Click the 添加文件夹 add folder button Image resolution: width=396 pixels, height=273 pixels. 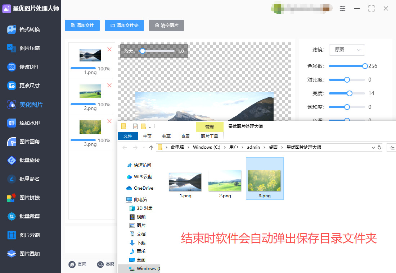124,26
